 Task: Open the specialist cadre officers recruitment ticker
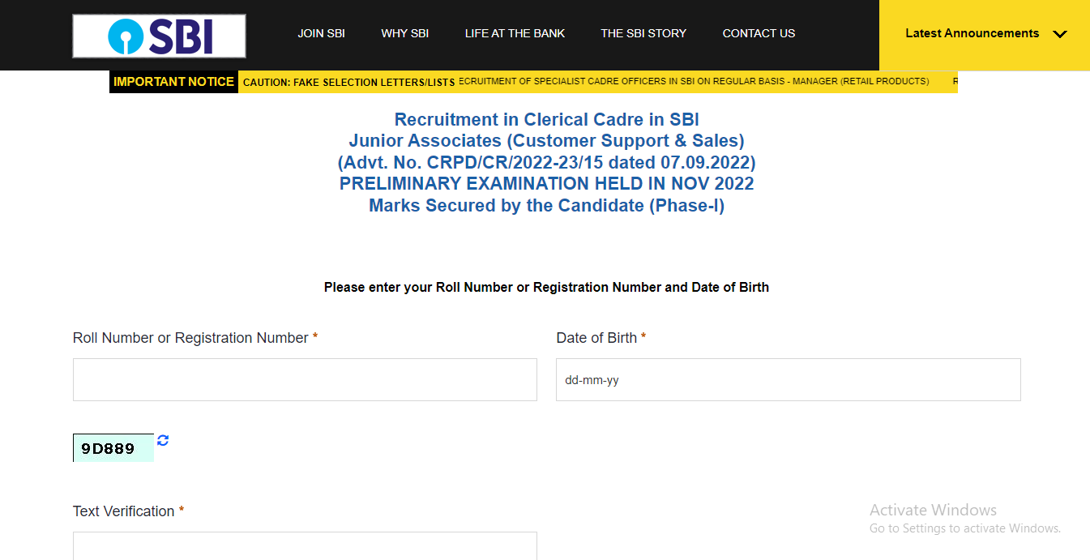694,81
